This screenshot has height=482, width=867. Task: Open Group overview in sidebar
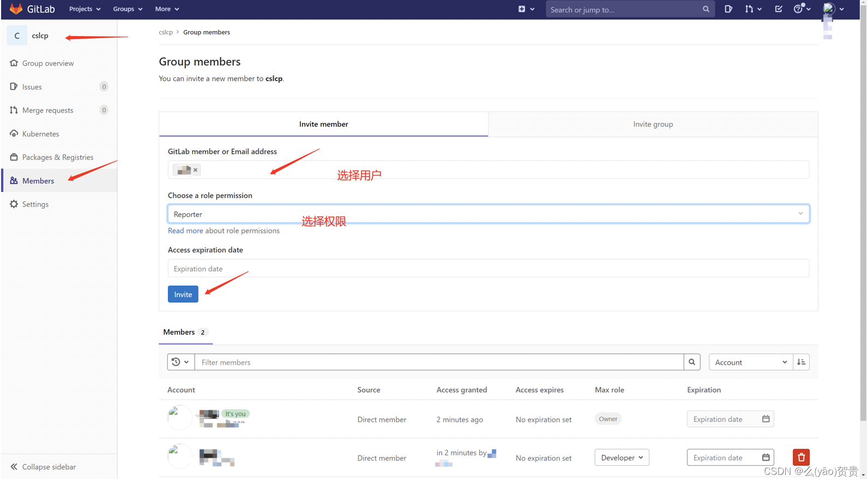pos(59,63)
